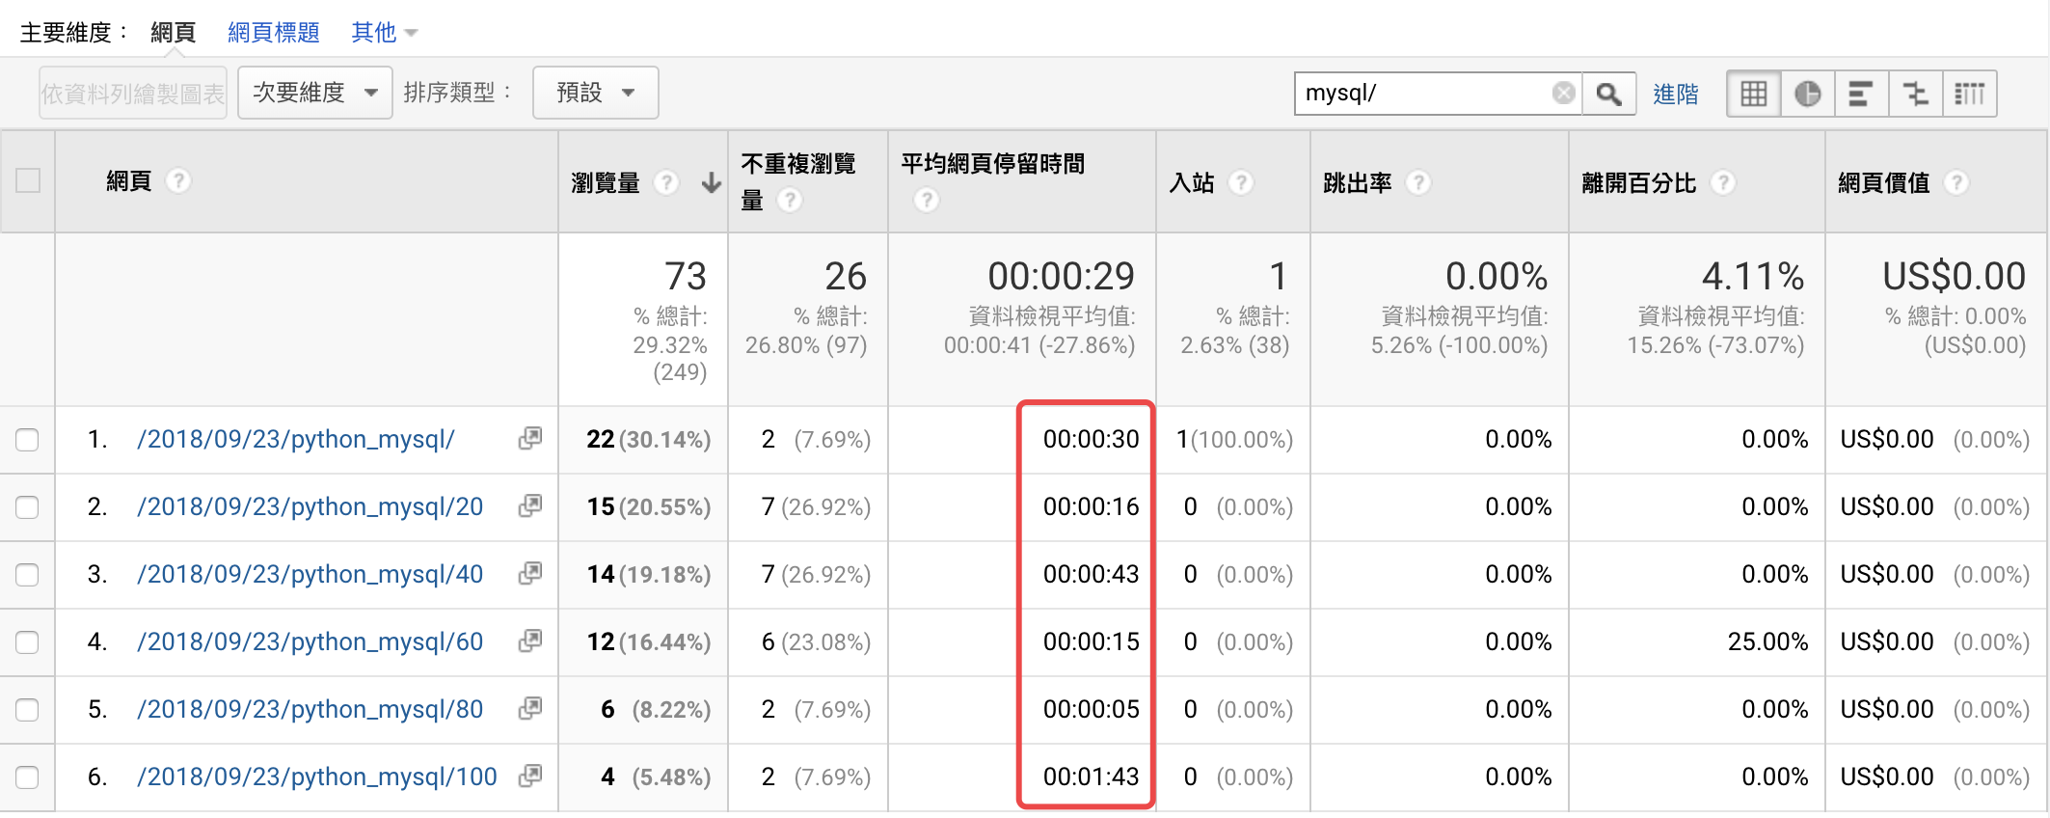Check row 5 python_mysql/80 checkbox
Image resolution: width=2050 pixels, height=818 pixels.
point(27,710)
